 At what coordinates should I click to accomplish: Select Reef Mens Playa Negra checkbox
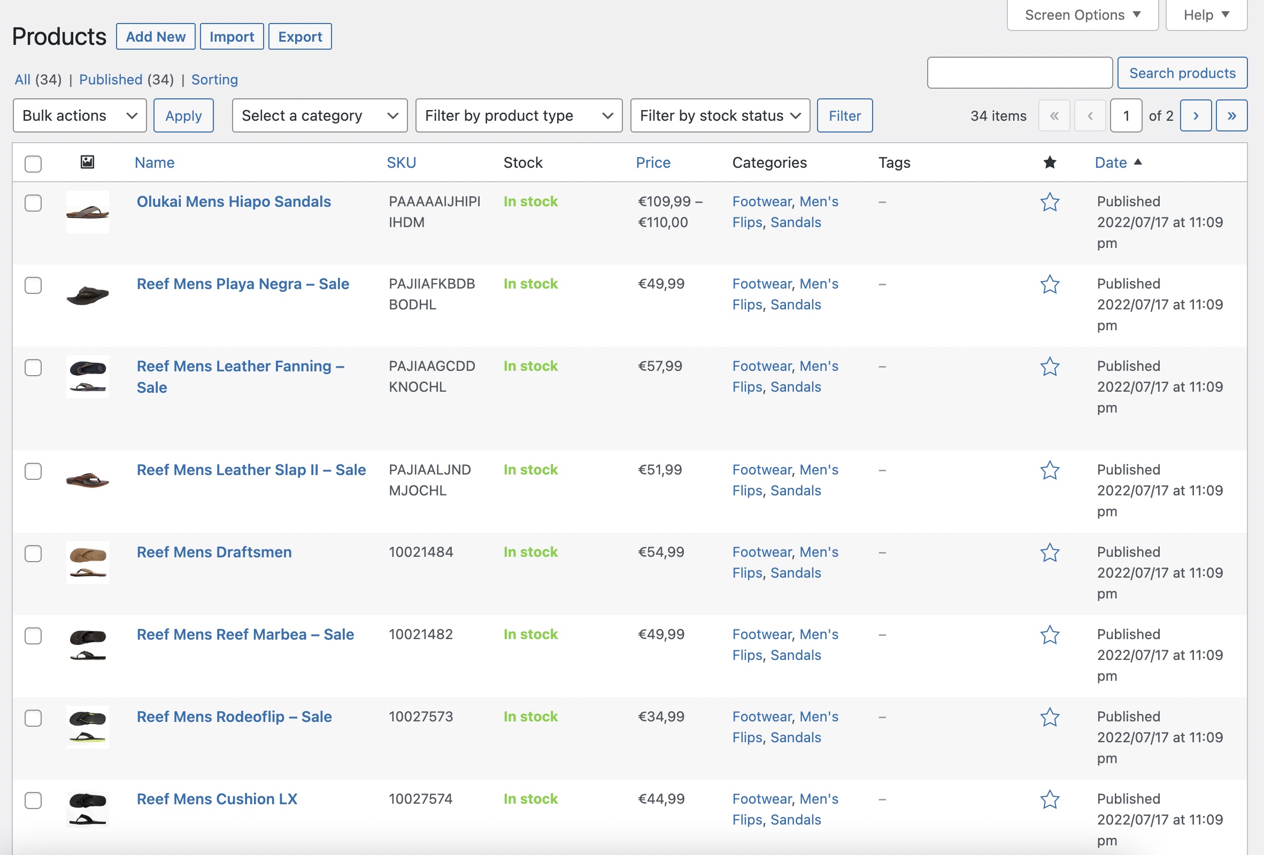[x=33, y=285]
